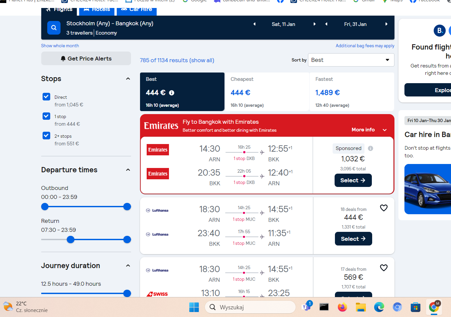Click info icon beside Best 444 € price
This screenshot has height=317, width=451.
[172, 93]
